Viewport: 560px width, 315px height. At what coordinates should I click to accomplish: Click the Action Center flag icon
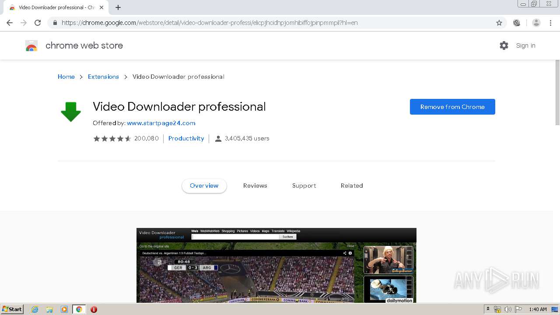pyautogui.click(x=518, y=309)
